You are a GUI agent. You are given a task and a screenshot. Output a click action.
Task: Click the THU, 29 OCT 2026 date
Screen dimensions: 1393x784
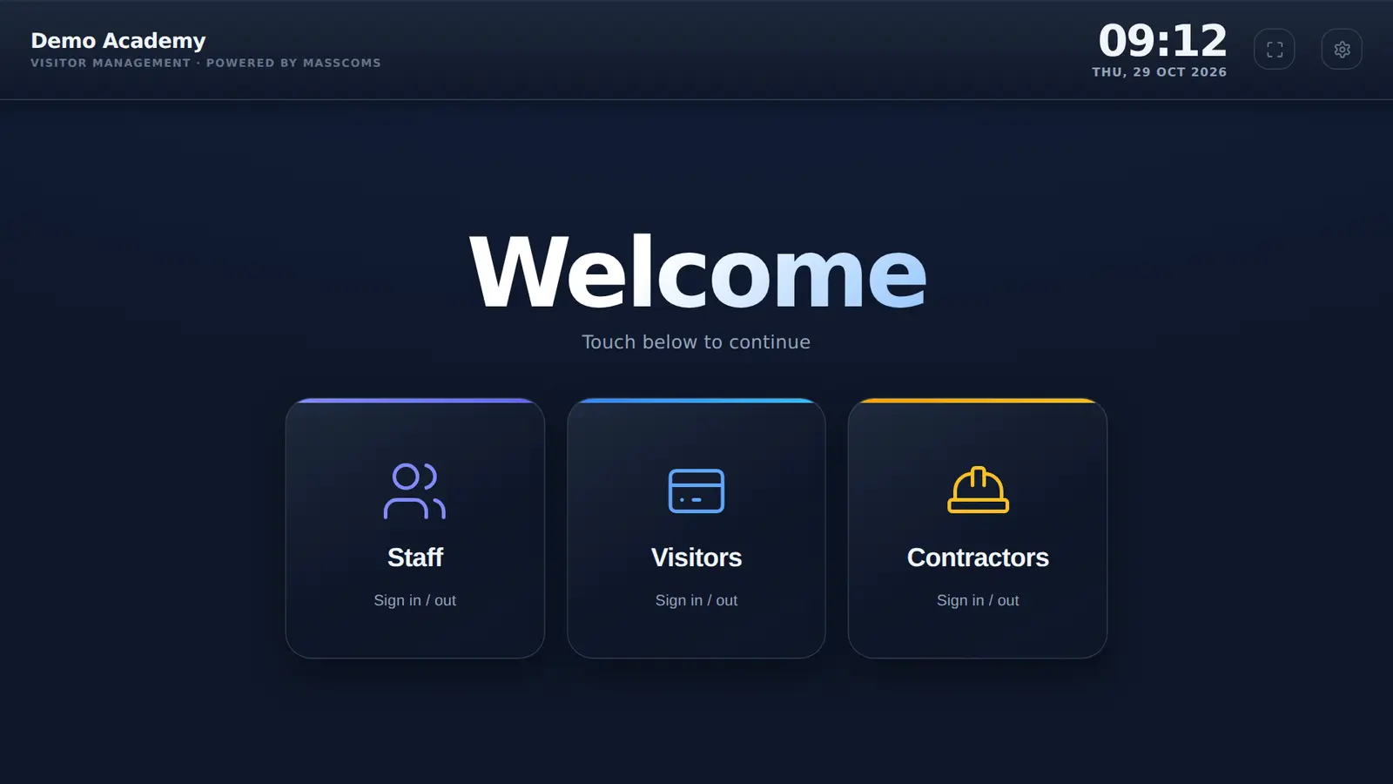click(1160, 72)
